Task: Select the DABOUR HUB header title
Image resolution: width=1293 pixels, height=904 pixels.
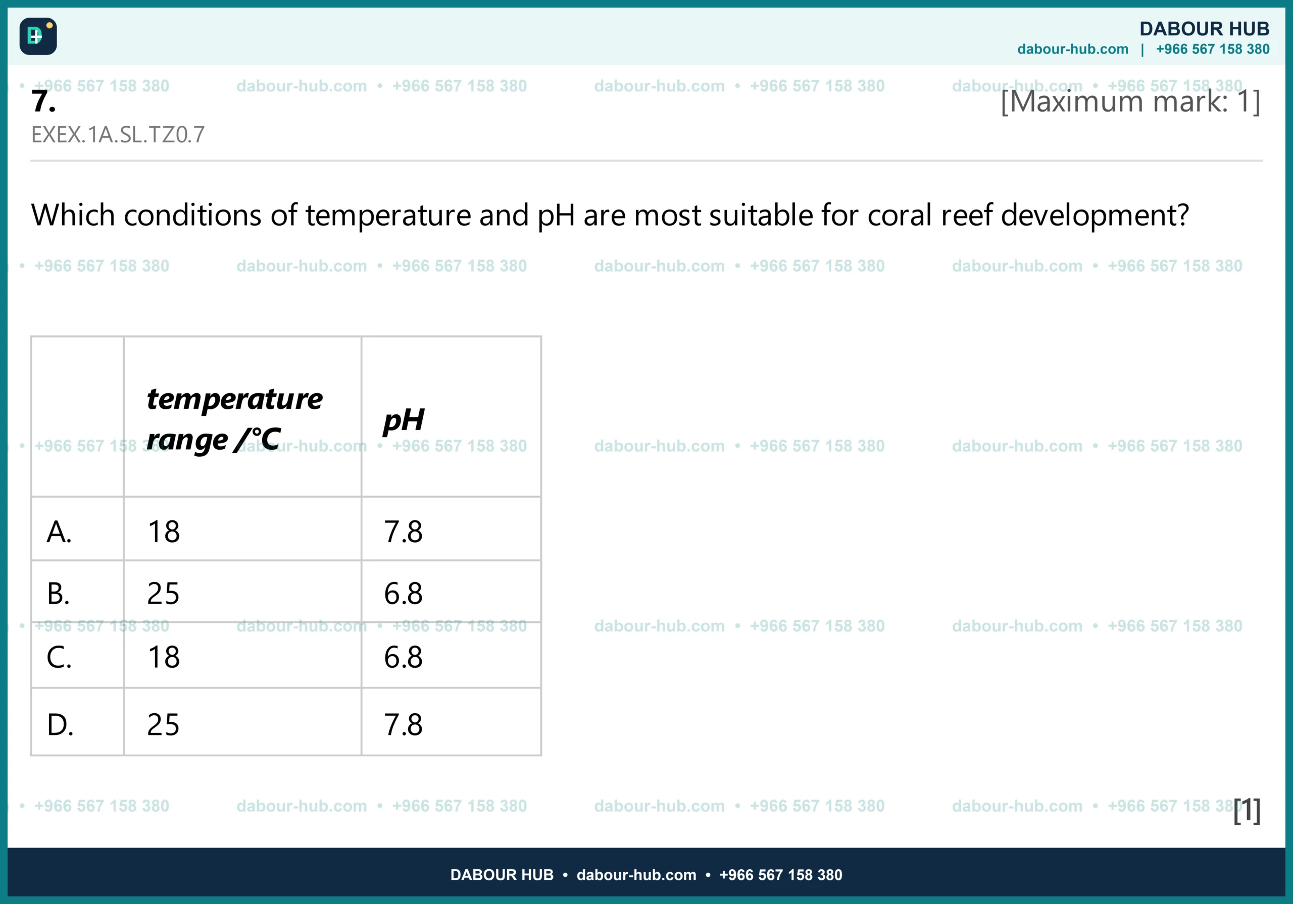Action: click(x=1204, y=28)
